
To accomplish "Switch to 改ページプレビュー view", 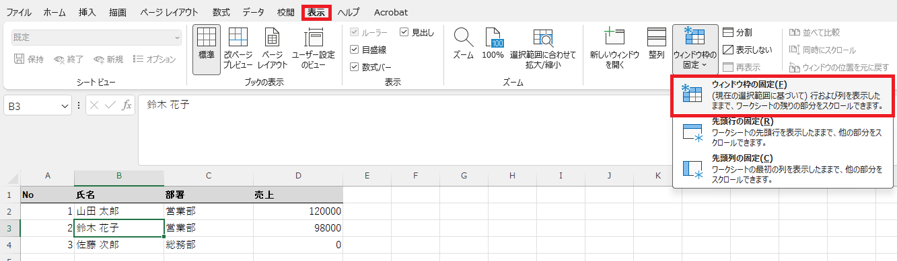I will point(238,49).
